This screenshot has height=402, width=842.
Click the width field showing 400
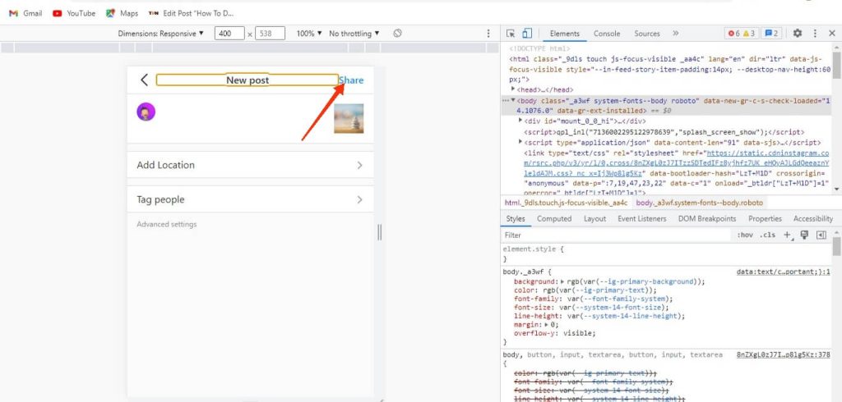(230, 34)
